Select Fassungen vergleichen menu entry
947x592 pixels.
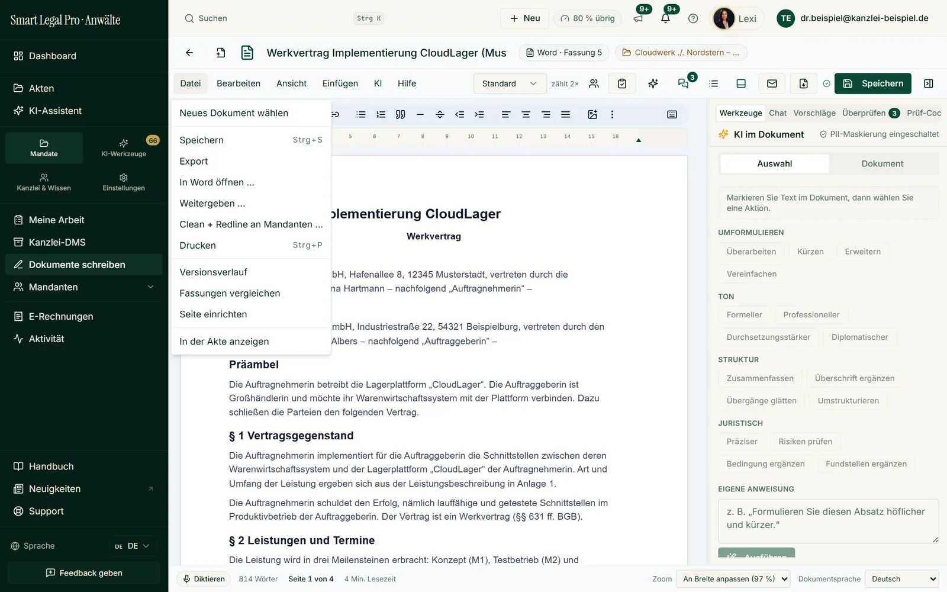(x=251, y=293)
